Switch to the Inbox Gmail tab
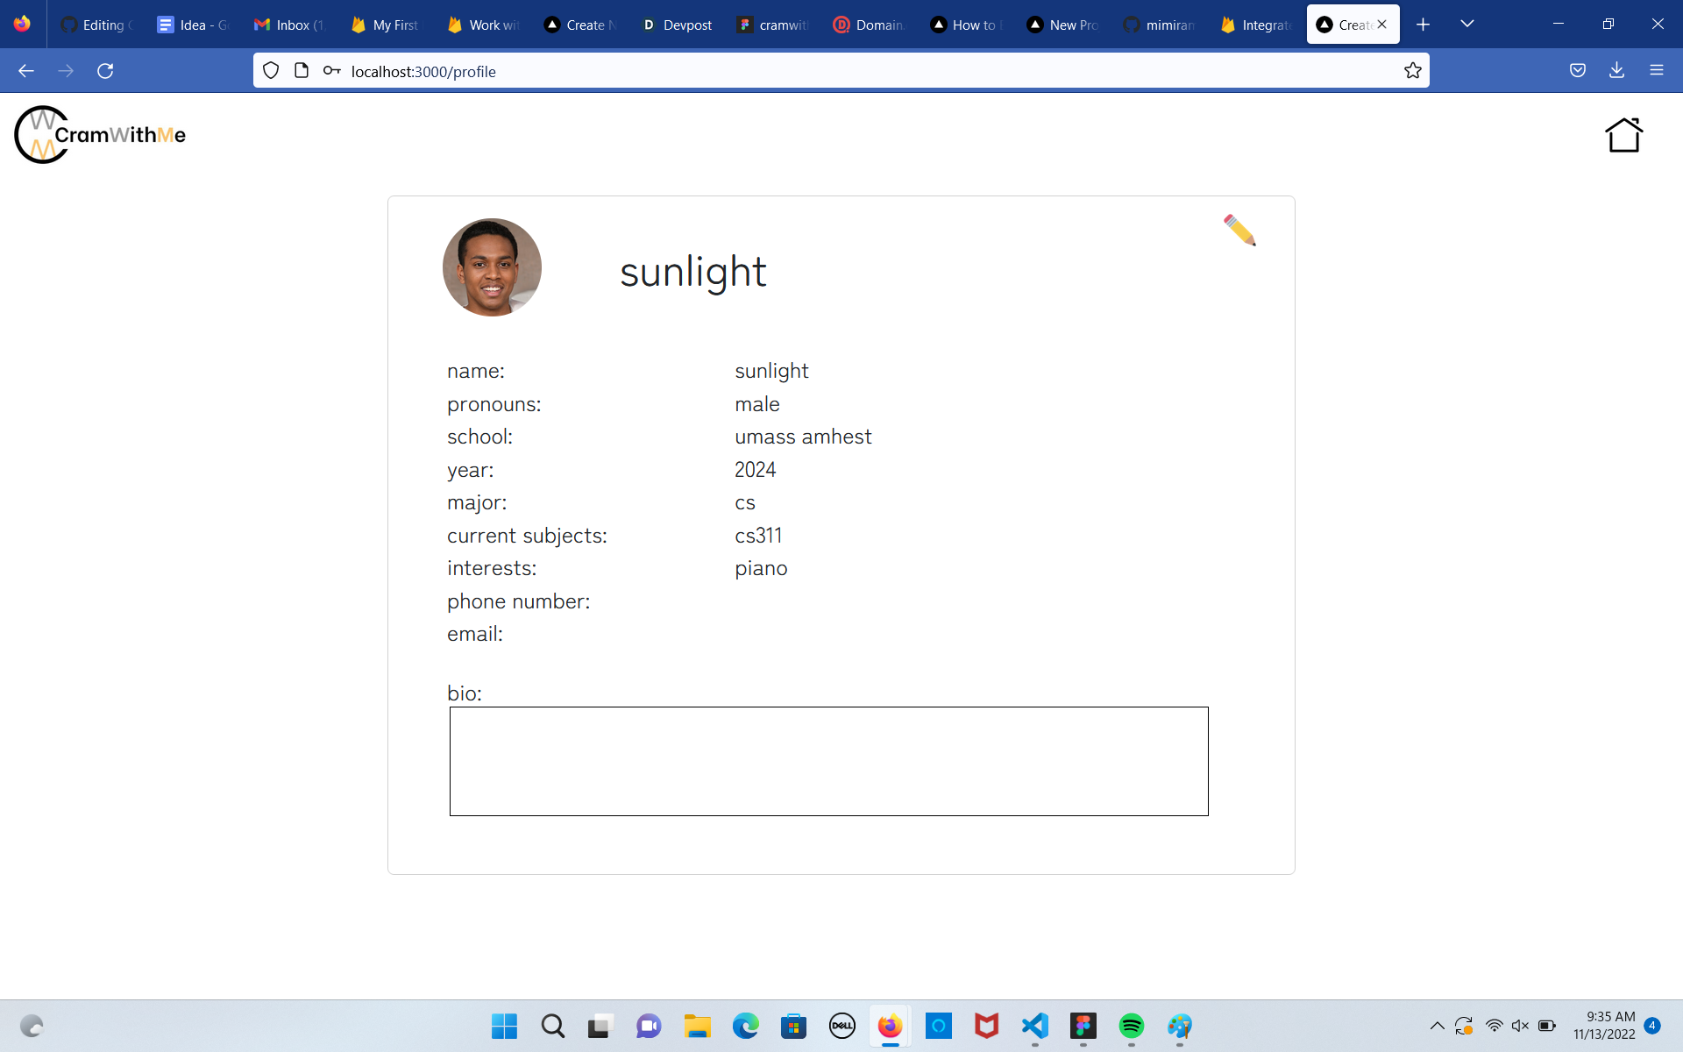This screenshot has height=1052, width=1683. (289, 25)
